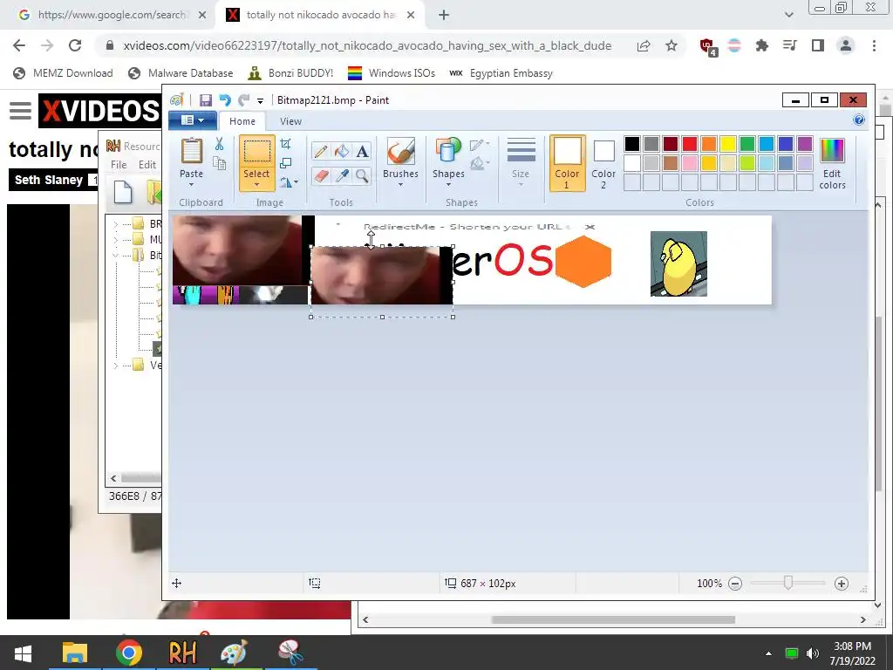Open Chrome's three-dot menu
The image size is (893, 670).
click(x=874, y=45)
